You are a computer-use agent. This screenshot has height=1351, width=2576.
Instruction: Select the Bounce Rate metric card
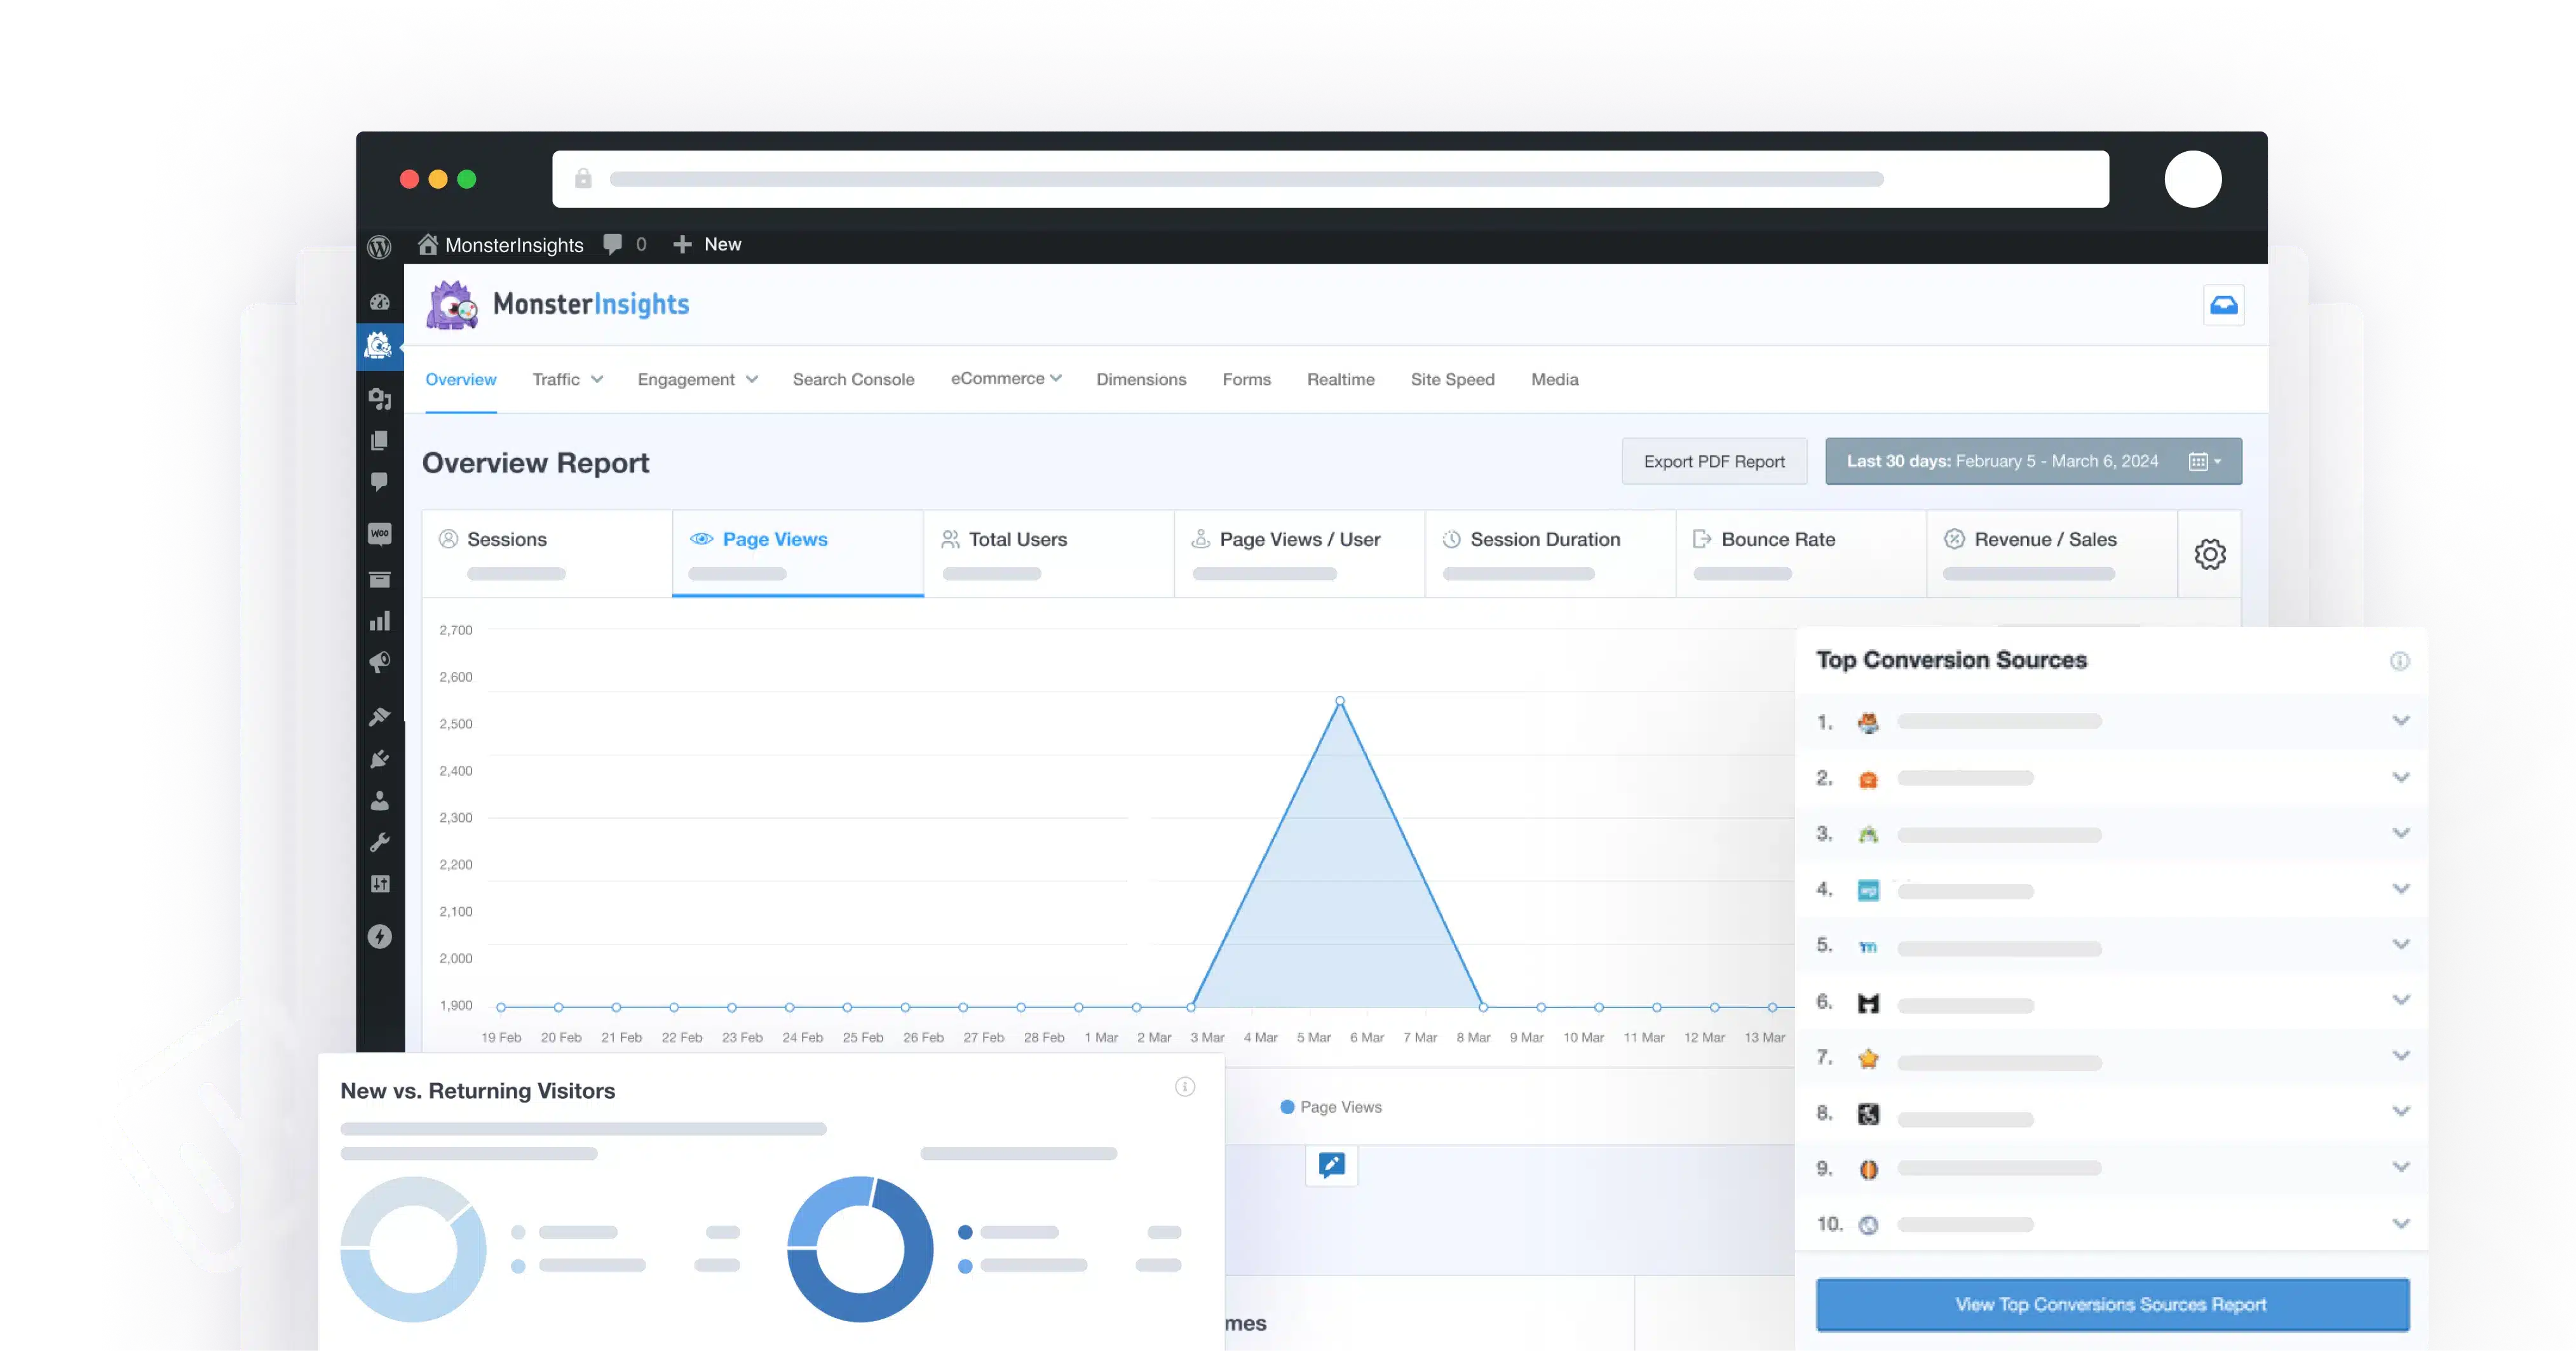click(1800, 553)
